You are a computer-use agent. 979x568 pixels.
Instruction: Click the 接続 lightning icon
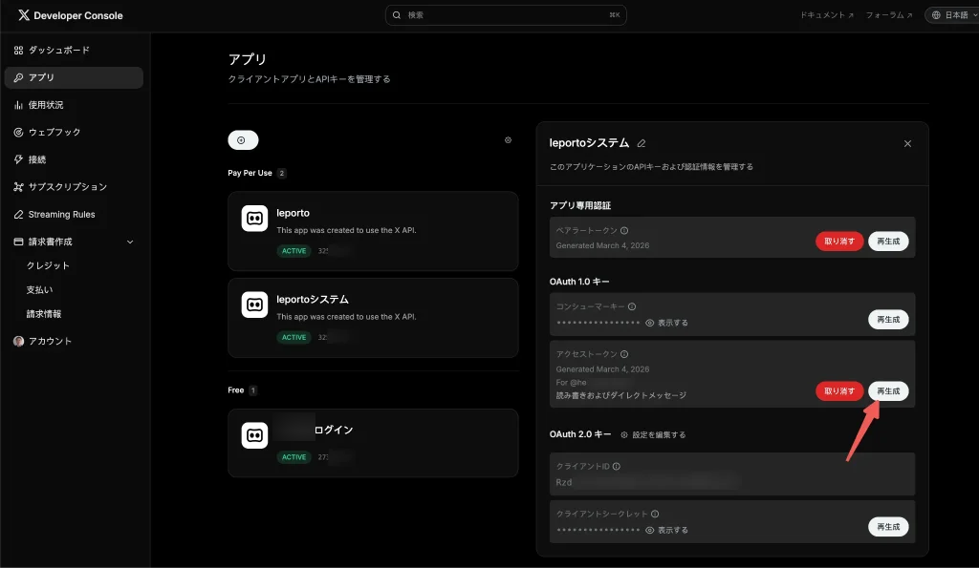(19, 159)
